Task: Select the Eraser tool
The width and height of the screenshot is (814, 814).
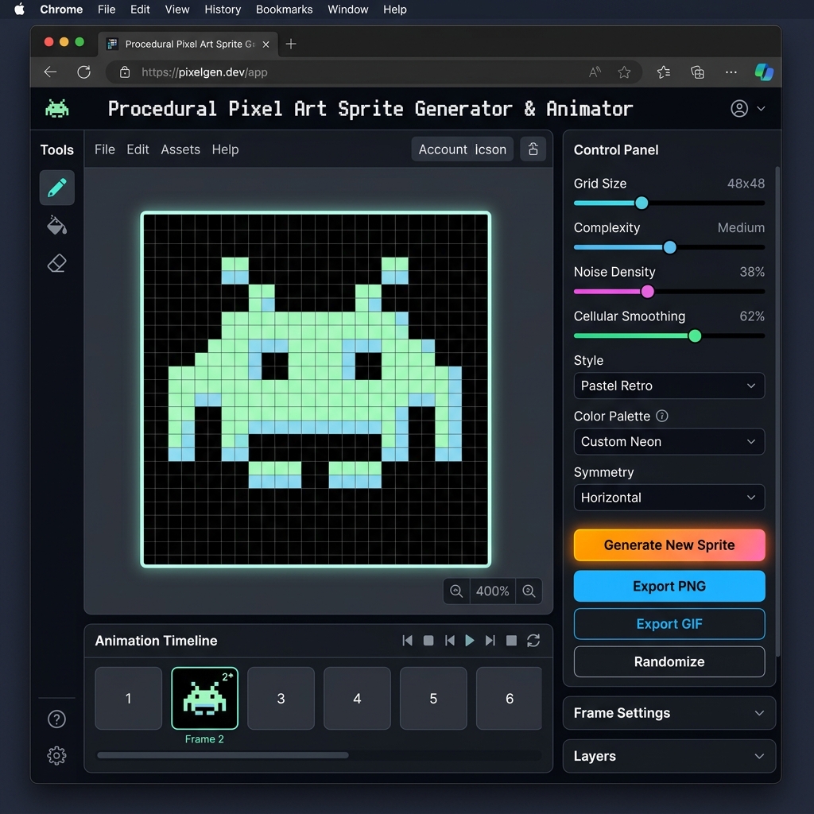Action: click(57, 263)
